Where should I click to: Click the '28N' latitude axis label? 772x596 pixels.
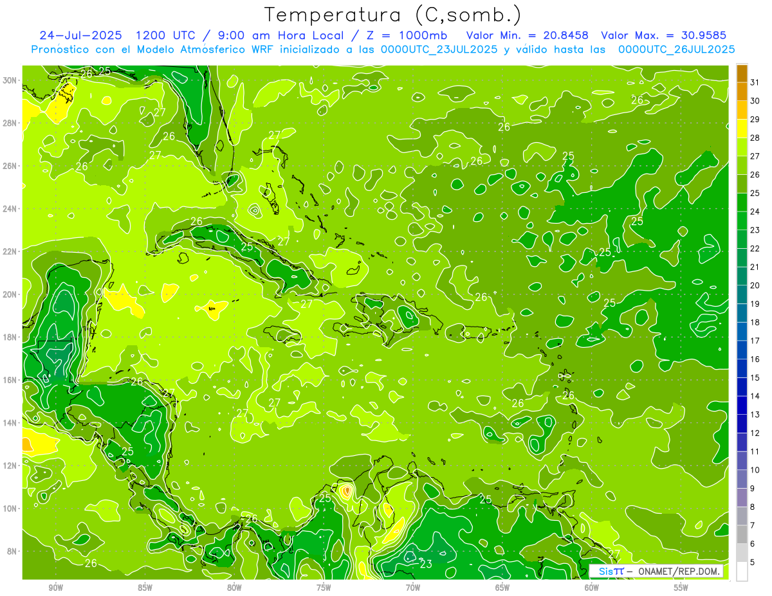10,123
